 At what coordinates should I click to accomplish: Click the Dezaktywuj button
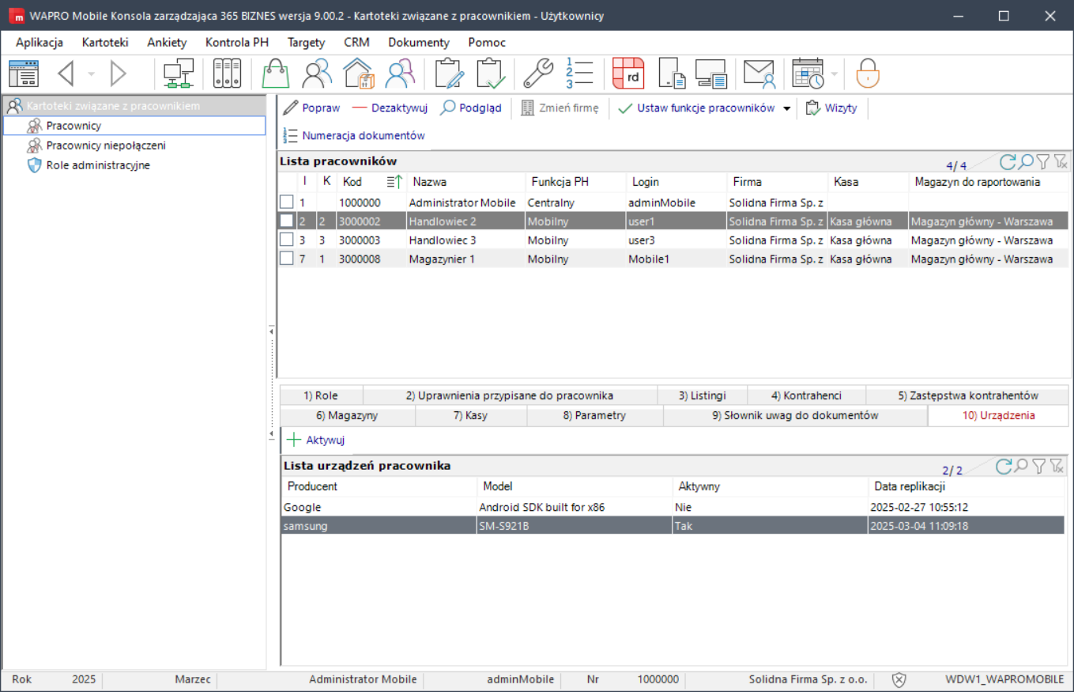click(x=390, y=108)
